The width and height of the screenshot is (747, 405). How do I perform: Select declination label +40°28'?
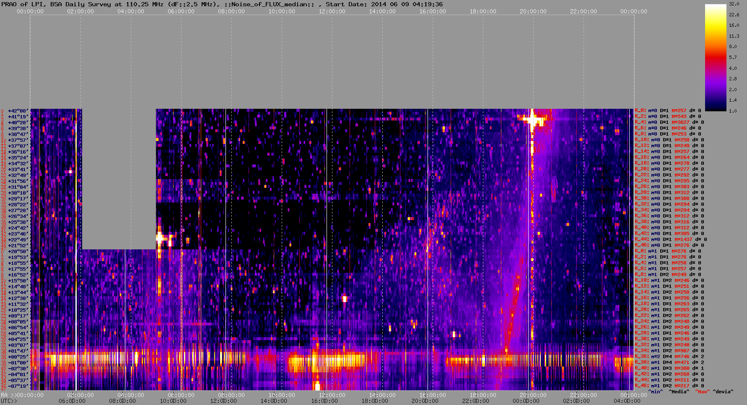click(x=18, y=123)
